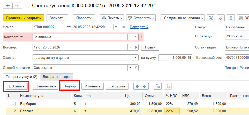Viewport: 249px width, 115px height.
Task: Open the Подбор selection button
Action: click(x=70, y=86)
